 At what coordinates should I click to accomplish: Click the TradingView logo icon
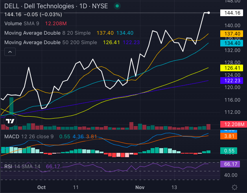coord(10,121)
